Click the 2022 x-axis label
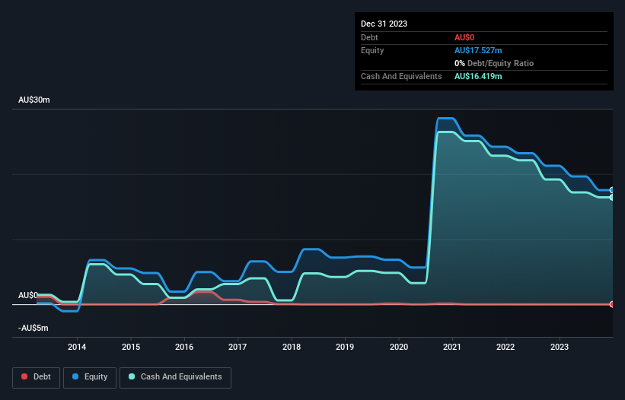 (505, 347)
